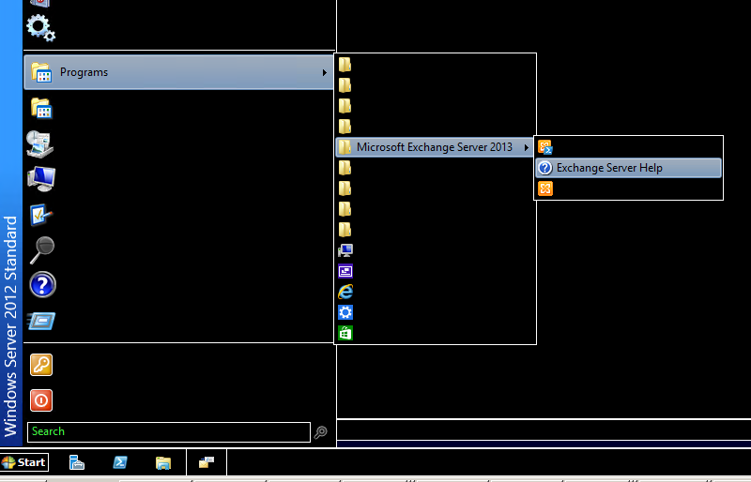Screen dimensions: 751x482
Task: Open the green Windows Store tile
Action: (345, 333)
